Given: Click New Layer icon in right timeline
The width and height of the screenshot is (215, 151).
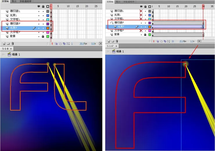Looking at the screenshot, I should click(109, 41).
